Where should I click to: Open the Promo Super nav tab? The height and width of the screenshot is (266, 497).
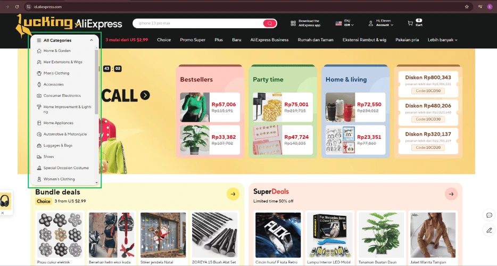point(193,40)
